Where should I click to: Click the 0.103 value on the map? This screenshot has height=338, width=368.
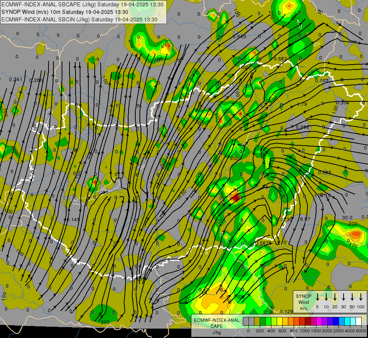pyautogui.click(x=321, y=81)
